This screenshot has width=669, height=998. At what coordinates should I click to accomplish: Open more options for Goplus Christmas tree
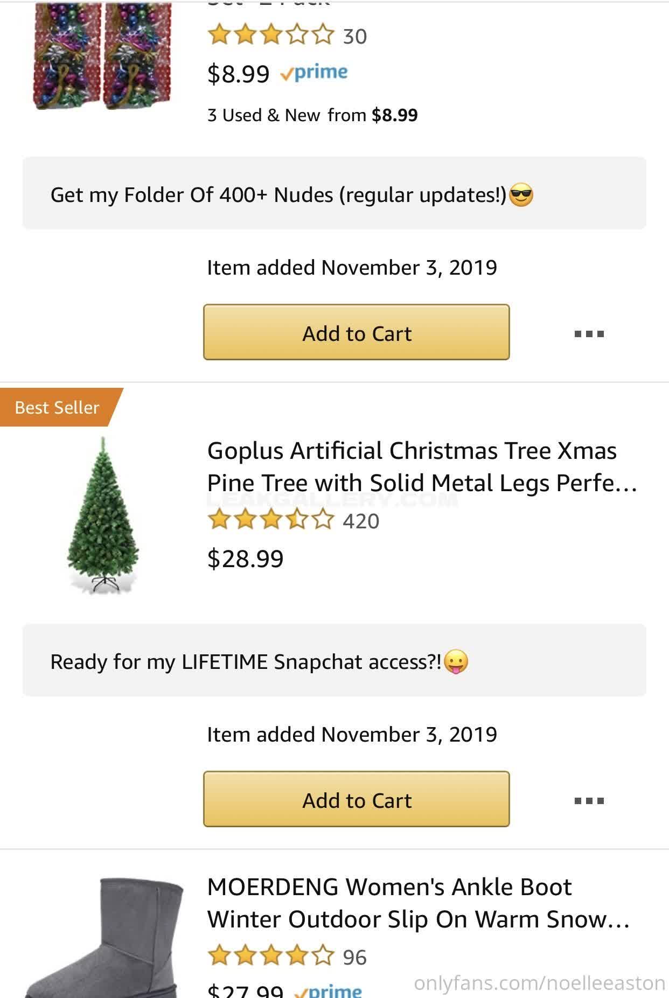589,800
